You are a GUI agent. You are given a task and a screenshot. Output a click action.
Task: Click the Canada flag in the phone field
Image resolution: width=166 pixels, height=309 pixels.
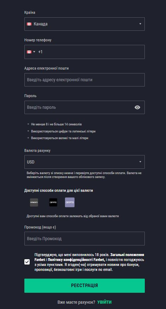tap(29, 52)
